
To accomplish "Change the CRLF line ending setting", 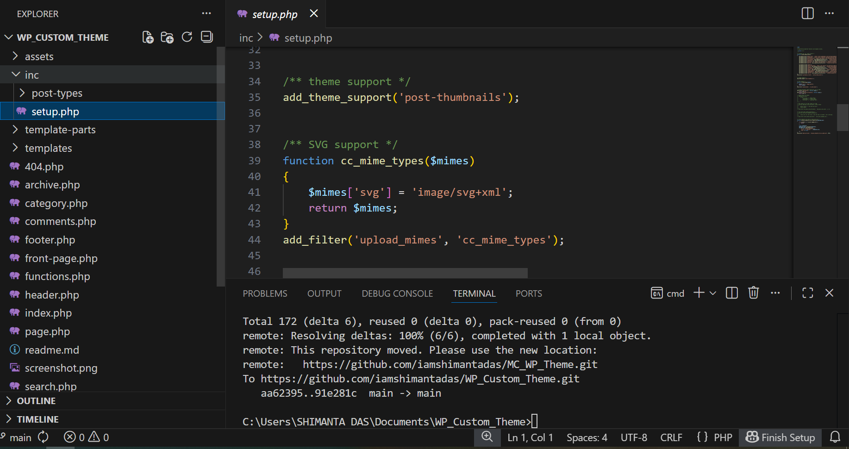I will [671, 437].
